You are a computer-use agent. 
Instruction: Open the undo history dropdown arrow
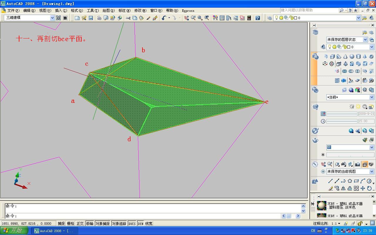click(169, 18)
